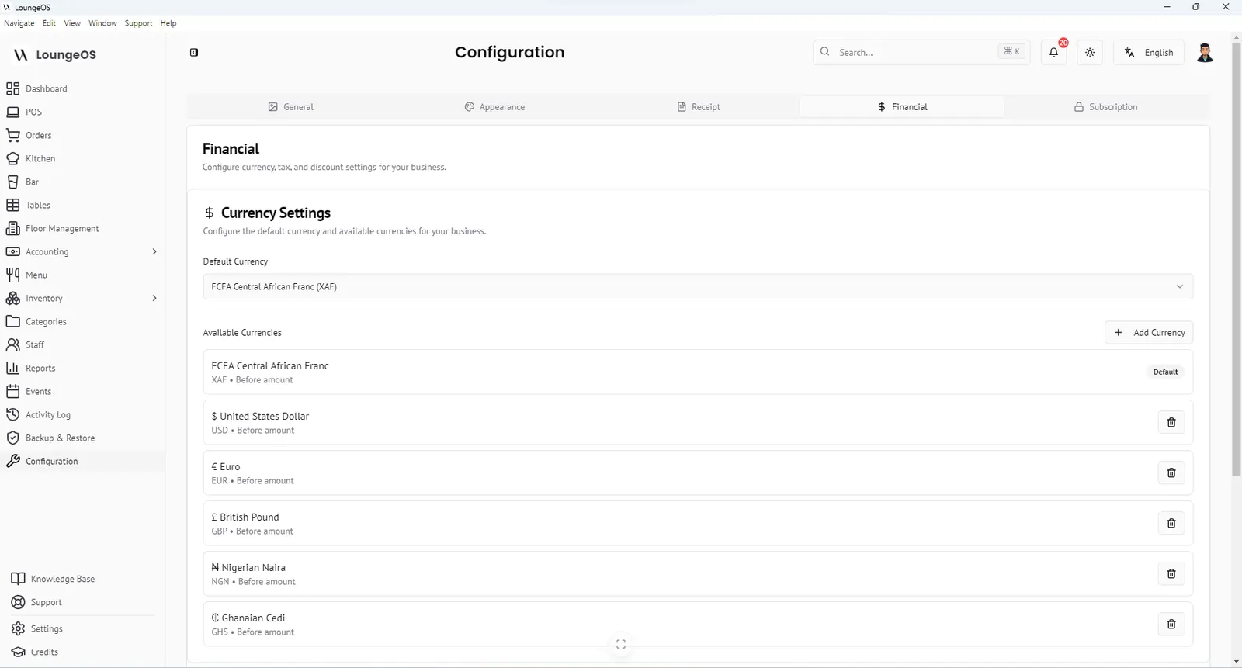The image size is (1242, 668).
Task: Expand the Inventory submenu
Action: tap(154, 298)
